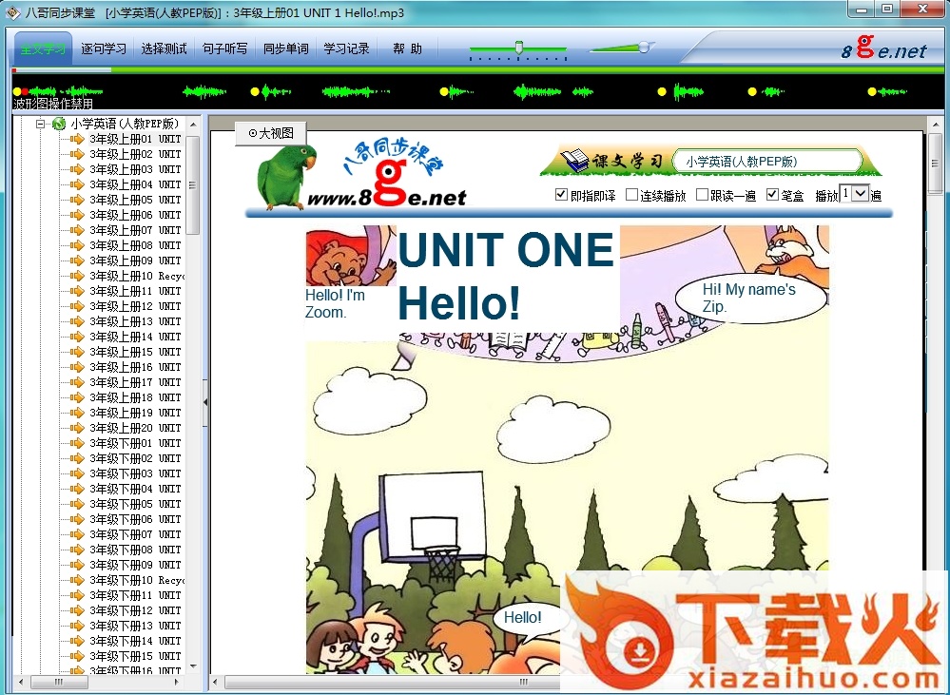Click arrow icon for 3年级上册15 UNIT
950x695 pixels.
pos(77,352)
